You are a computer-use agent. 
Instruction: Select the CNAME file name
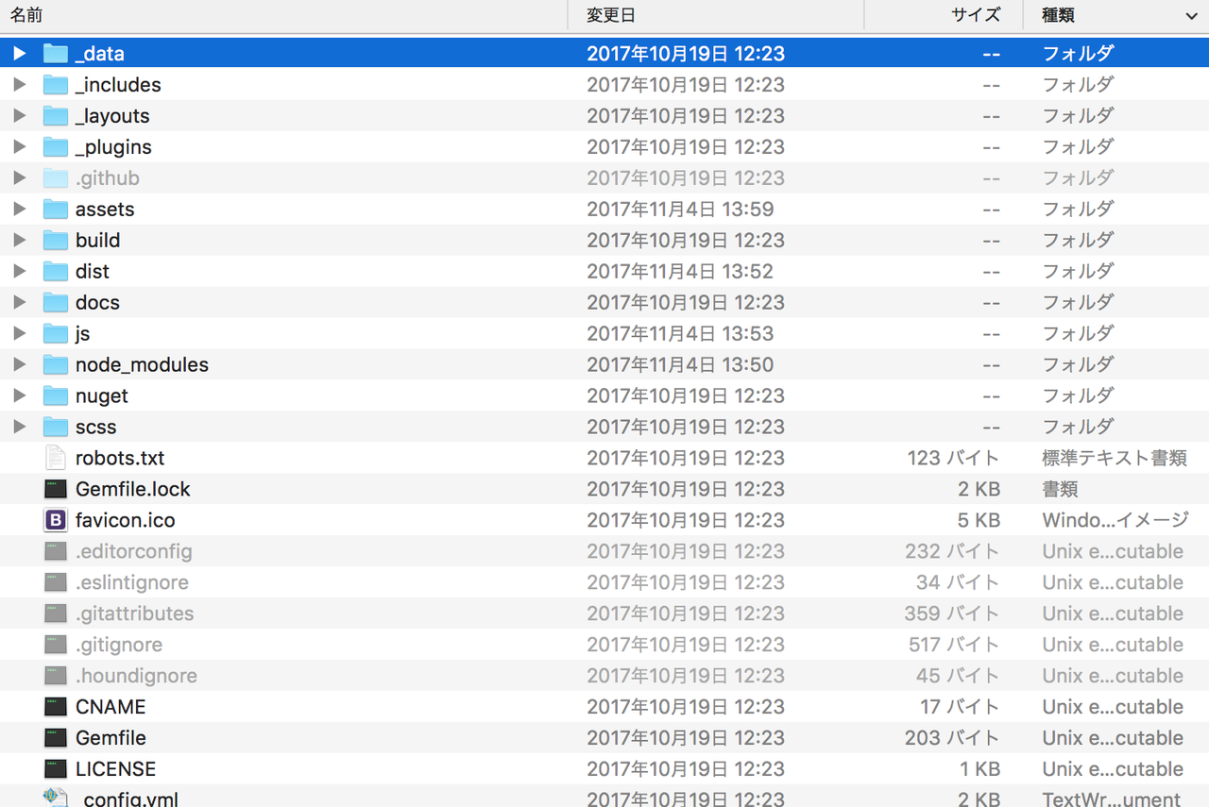[111, 708]
